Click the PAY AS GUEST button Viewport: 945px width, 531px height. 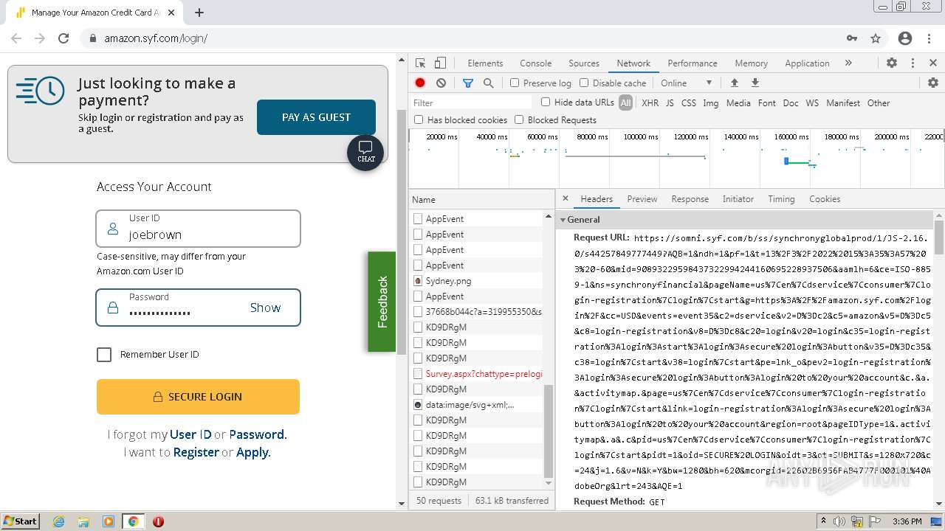pyautogui.click(x=316, y=117)
